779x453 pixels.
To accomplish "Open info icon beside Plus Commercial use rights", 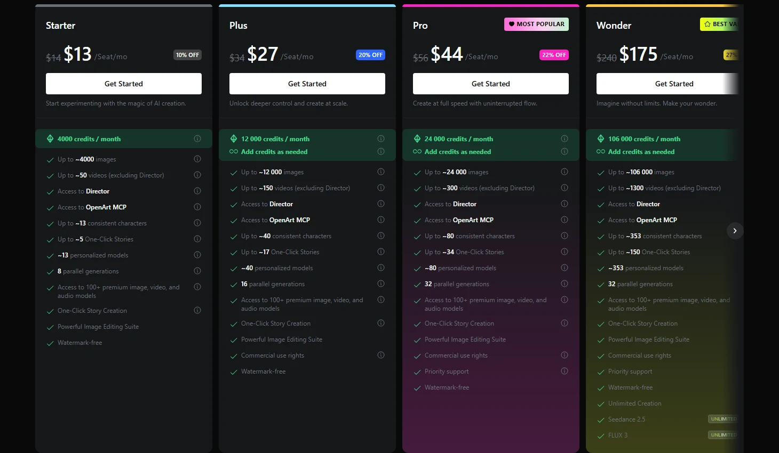I will pos(381,355).
